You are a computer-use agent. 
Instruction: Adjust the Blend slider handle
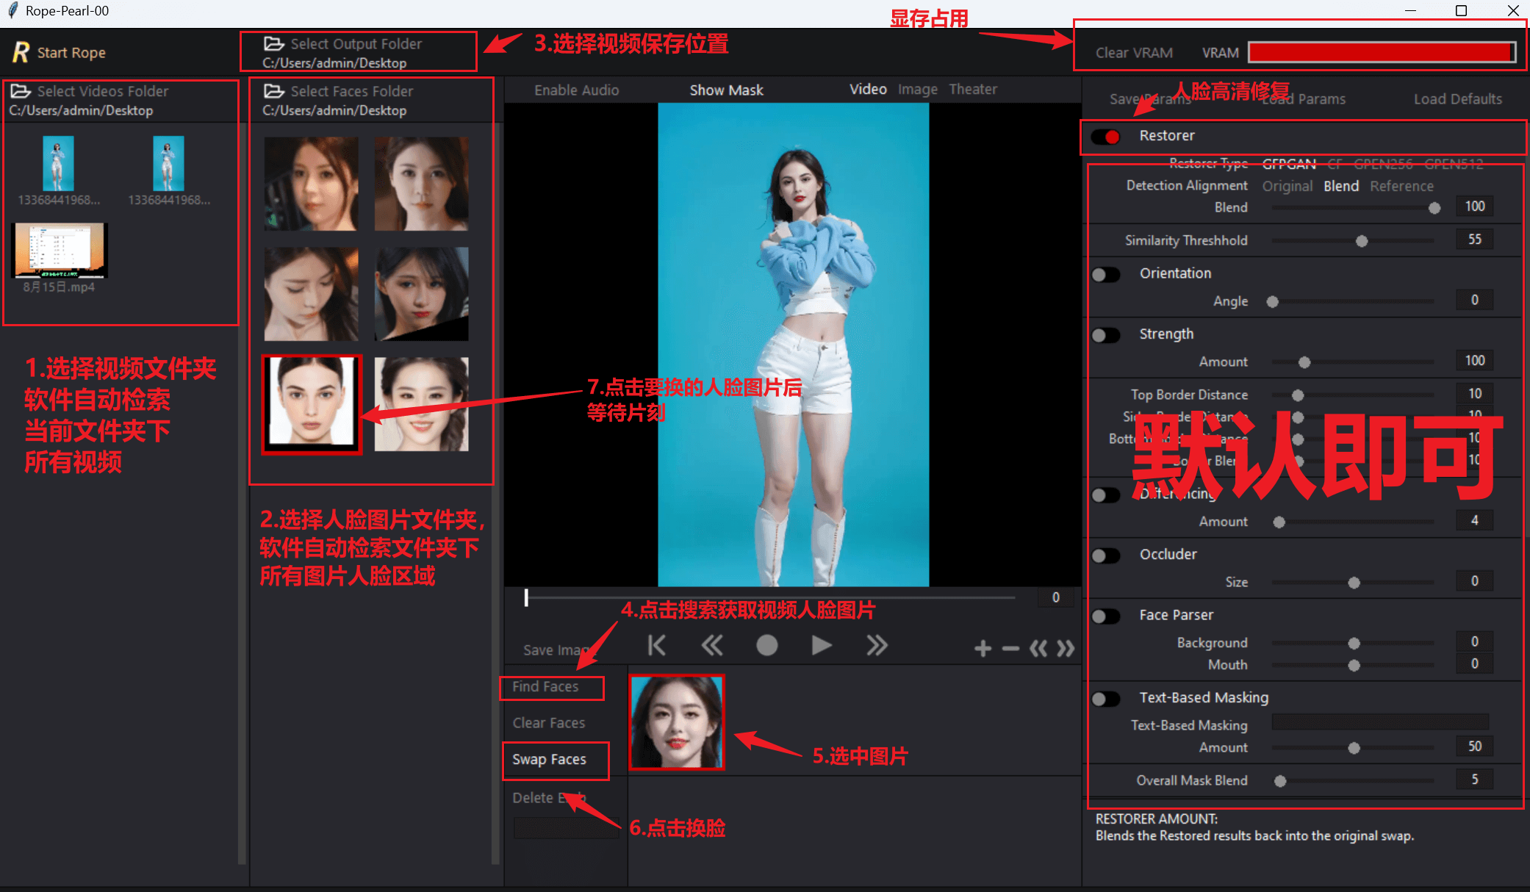pyautogui.click(x=1434, y=208)
